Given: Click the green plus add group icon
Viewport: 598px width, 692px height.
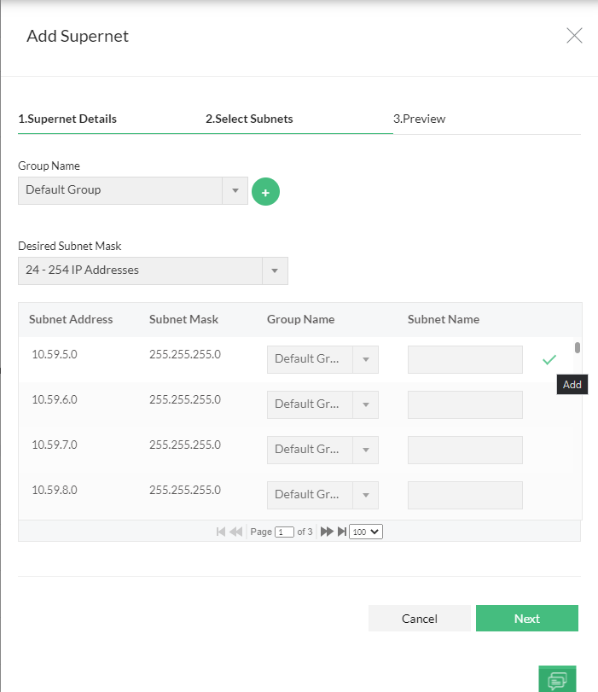Looking at the screenshot, I should (x=265, y=193).
